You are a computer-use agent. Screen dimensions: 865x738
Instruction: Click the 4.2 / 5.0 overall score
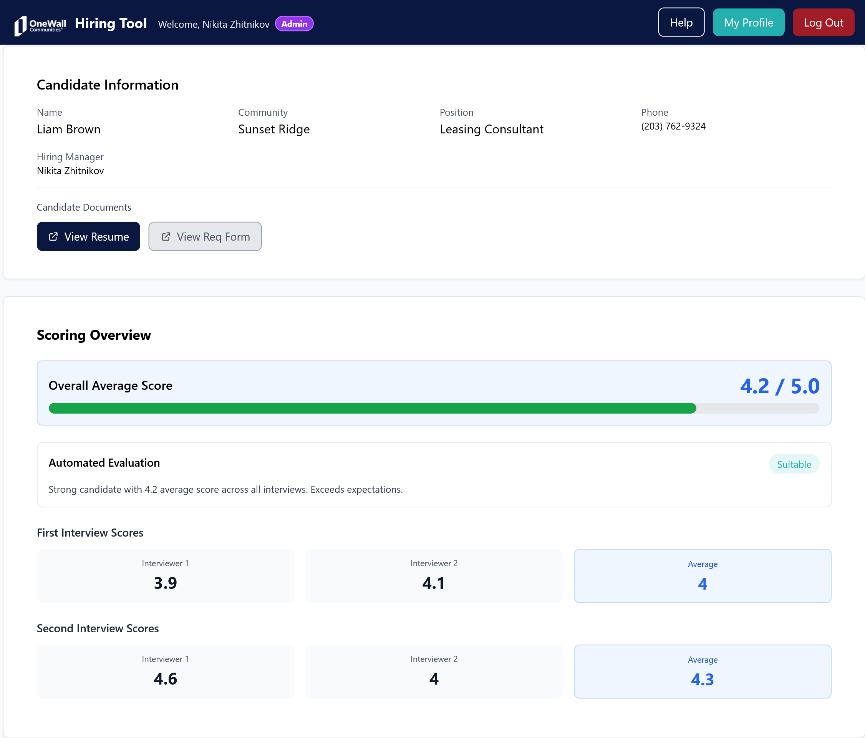tap(779, 386)
